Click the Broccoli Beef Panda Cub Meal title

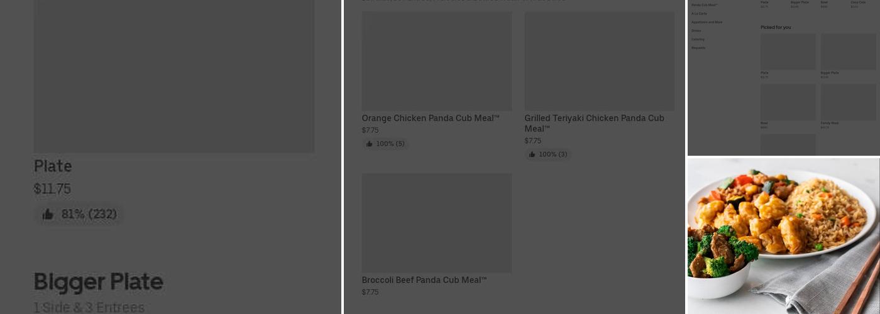pos(424,280)
